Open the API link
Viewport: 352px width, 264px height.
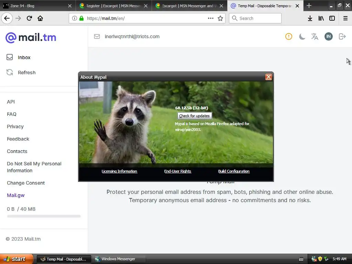click(x=11, y=102)
